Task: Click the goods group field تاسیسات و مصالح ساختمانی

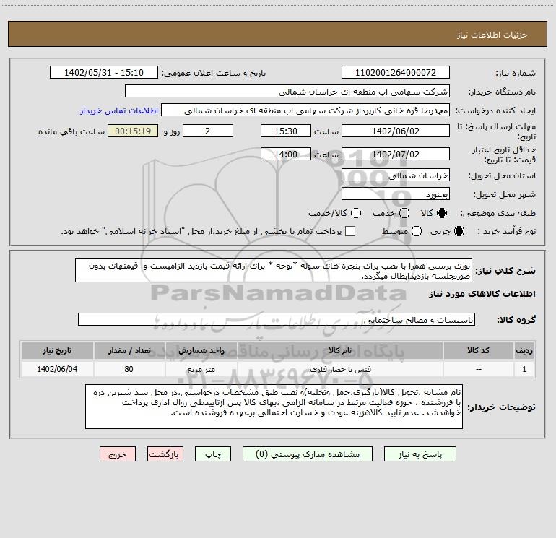Action: tap(277, 319)
